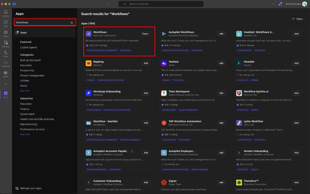Click the Zapier app icon
The image size is (310, 194).
click(x=164, y=182)
